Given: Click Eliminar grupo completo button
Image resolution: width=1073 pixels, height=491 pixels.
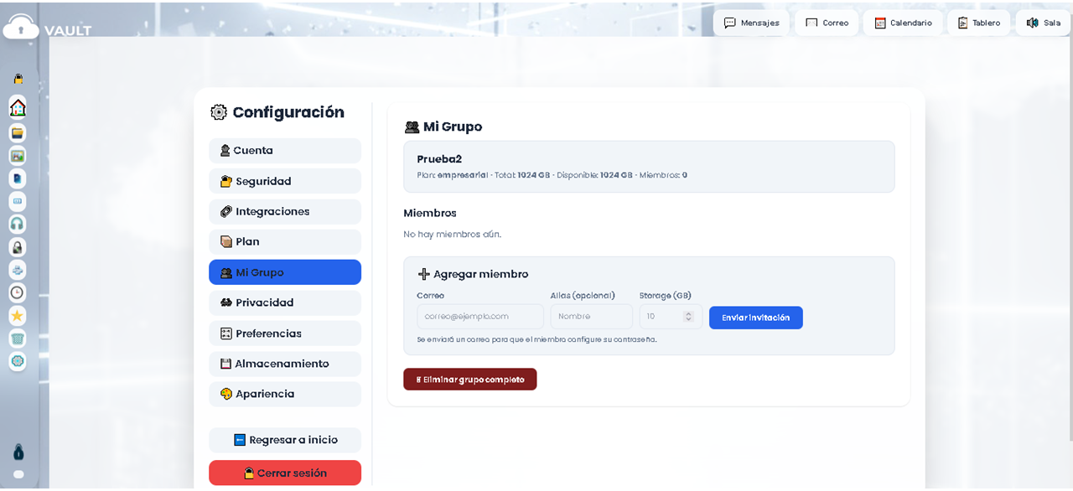Looking at the screenshot, I should (470, 380).
